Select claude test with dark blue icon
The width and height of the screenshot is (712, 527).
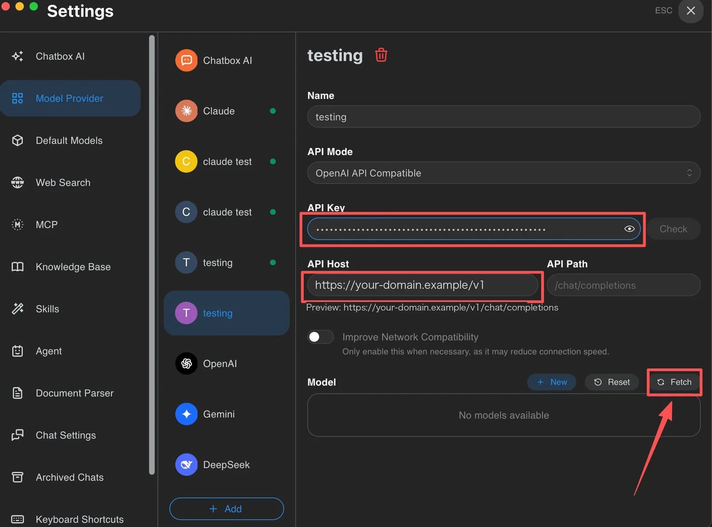(x=186, y=212)
